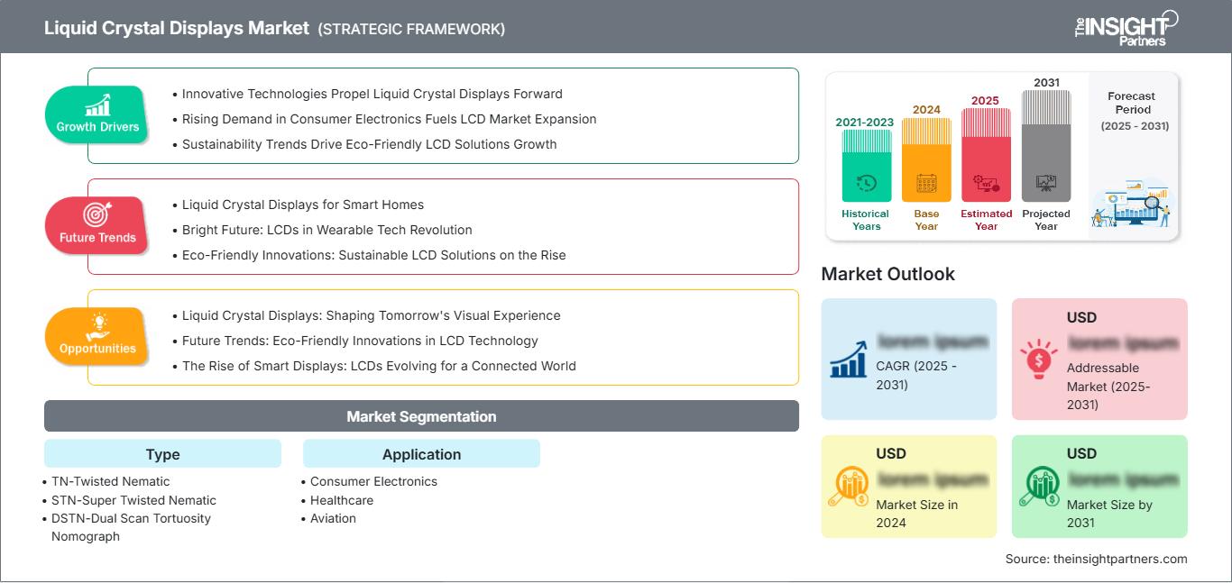Click the (STRATEGIC FRAMEWORK) subtitle

pos(411,29)
